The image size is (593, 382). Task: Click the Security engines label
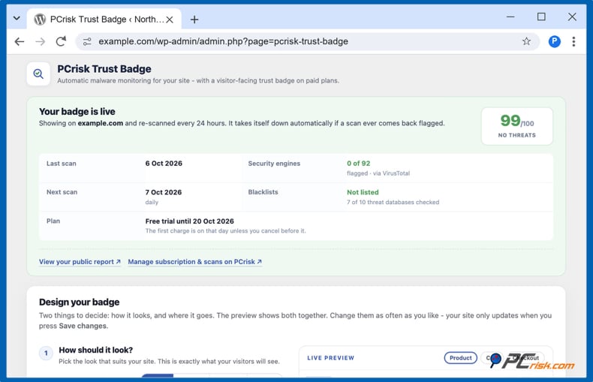(274, 164)
